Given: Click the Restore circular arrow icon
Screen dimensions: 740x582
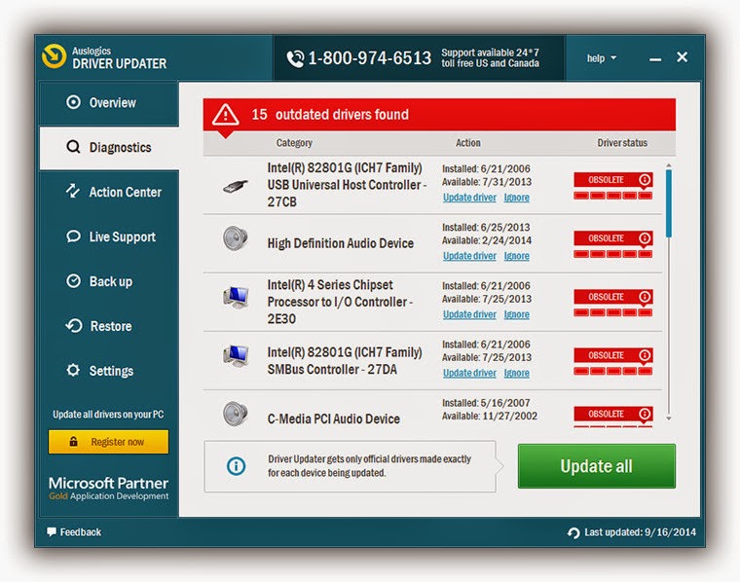Looking at the screenshot, I should click(74, 325).
